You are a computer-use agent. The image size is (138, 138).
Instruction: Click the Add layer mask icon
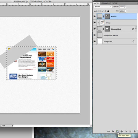pos(117,131)
